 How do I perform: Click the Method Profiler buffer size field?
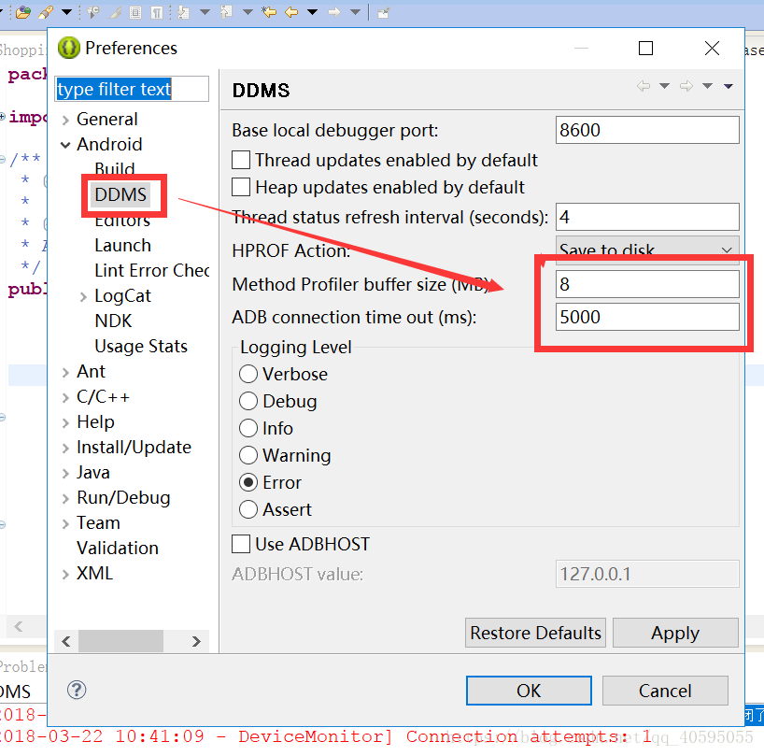[x=647, y=284]
